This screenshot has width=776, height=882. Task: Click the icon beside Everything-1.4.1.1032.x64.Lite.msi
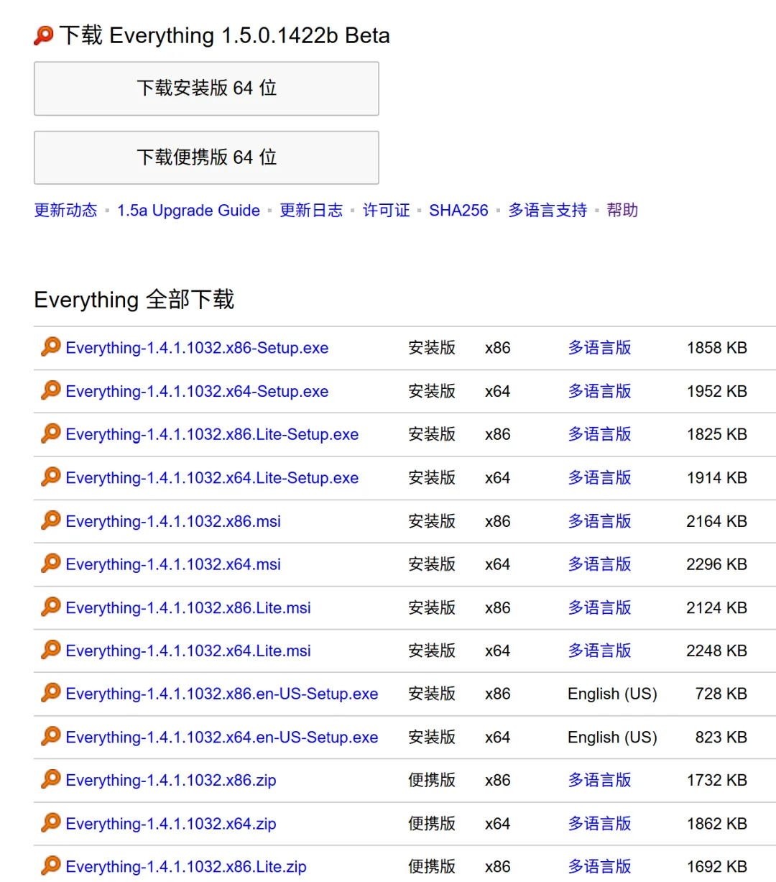51,650
